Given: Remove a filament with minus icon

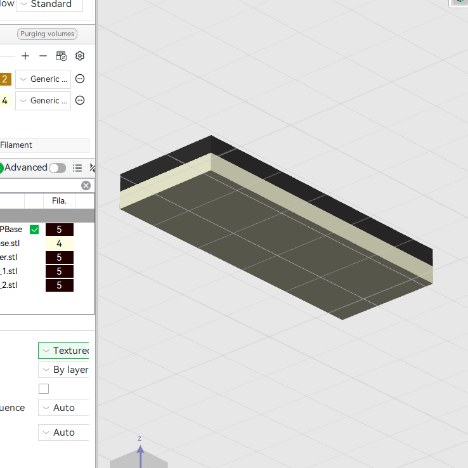Looking at the screenshot, I should pos(43,56).
